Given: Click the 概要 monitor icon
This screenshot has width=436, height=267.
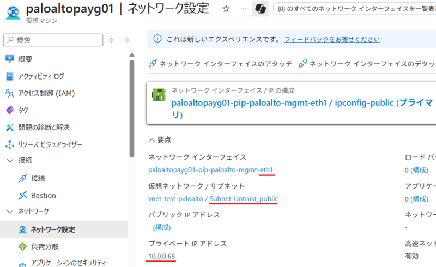Looking at the screenshot, I should tap(10, 59).
